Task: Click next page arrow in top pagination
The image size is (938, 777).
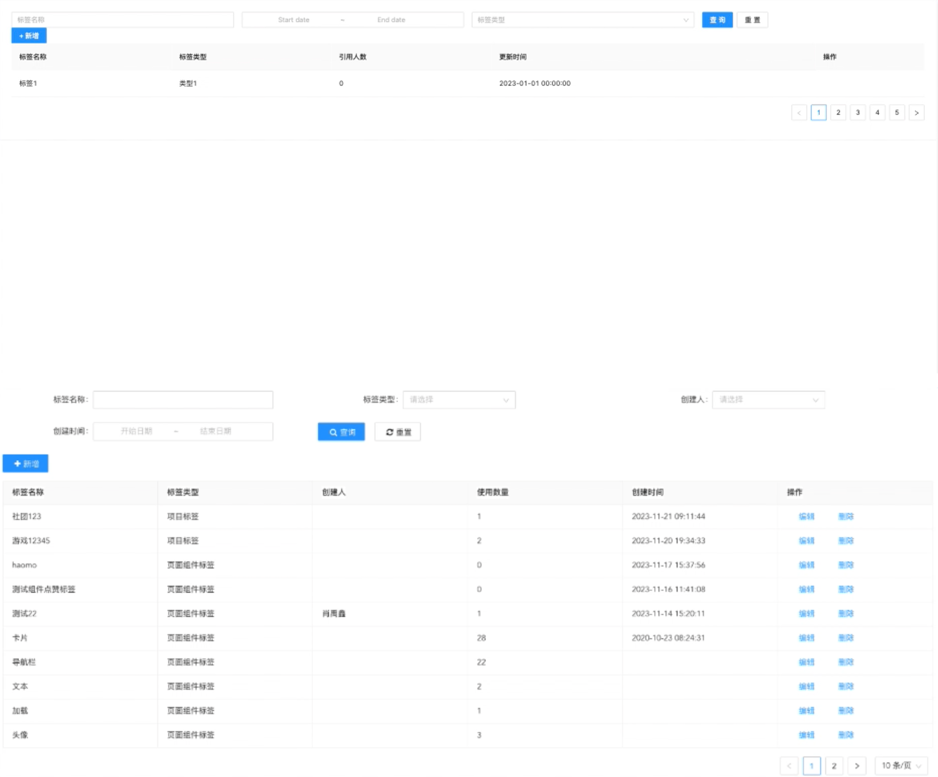Action: pos(916,113)
